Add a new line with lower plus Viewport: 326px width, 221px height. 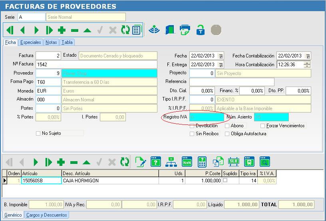pos(61,162)
